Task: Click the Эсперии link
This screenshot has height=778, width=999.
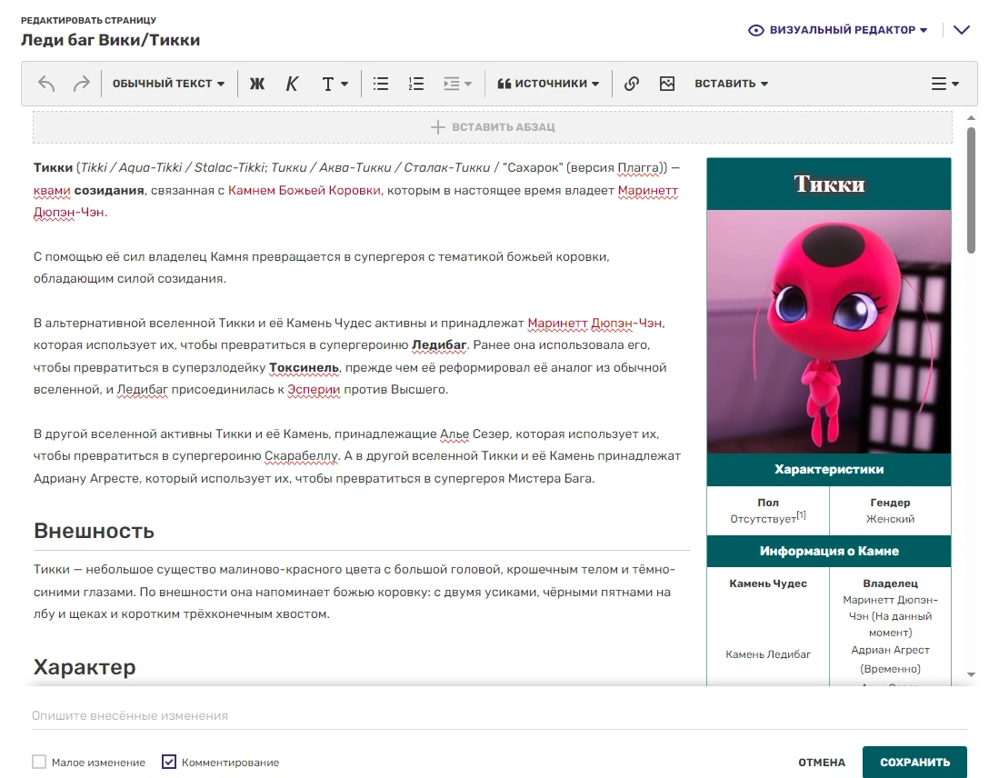Action: coord(314,389)
